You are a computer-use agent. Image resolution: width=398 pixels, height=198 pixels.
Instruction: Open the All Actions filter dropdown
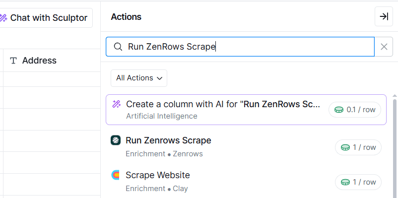click(139, 78)
